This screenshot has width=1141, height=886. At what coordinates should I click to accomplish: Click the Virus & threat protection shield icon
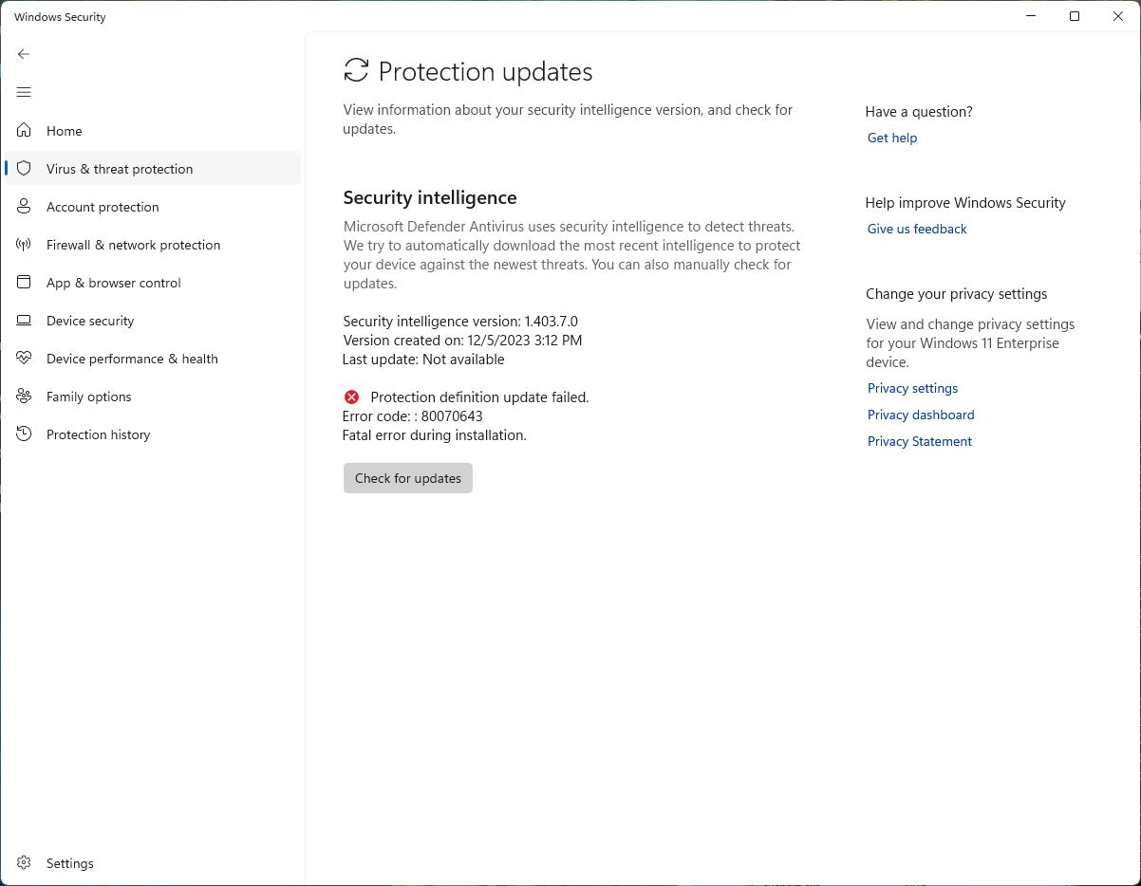coord(25,169)
